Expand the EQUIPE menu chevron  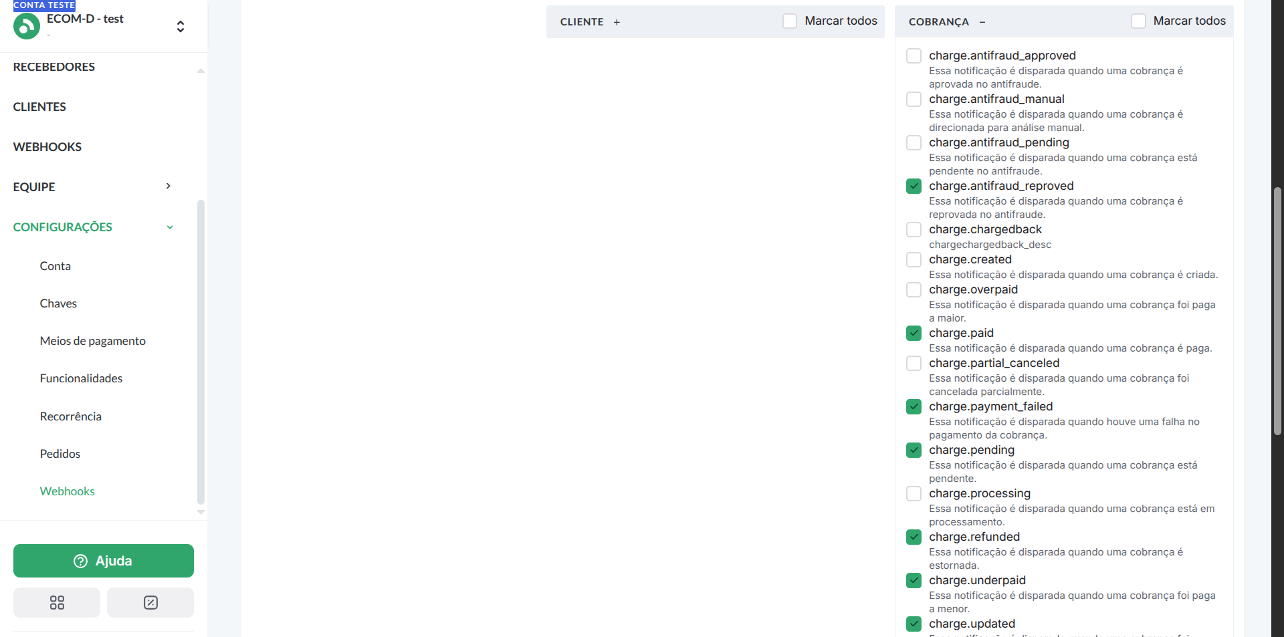pyautogui.click(x=169, y=186)
